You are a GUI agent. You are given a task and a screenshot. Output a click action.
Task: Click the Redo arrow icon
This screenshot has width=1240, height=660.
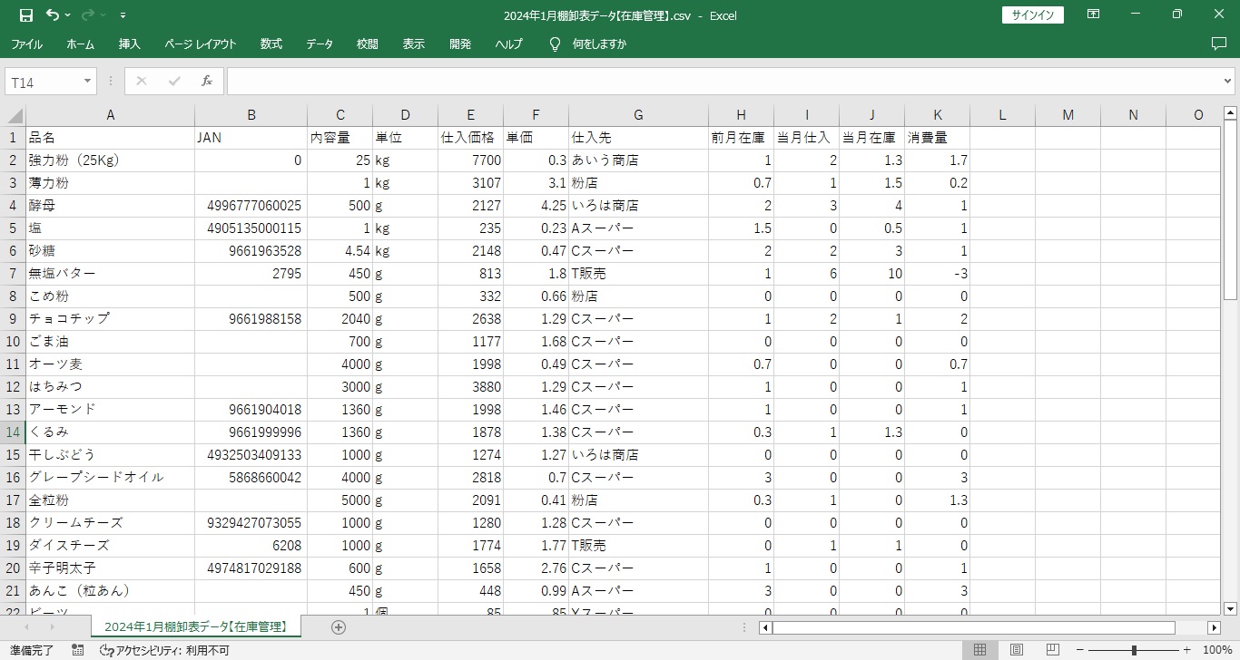[x=88, y=15]
